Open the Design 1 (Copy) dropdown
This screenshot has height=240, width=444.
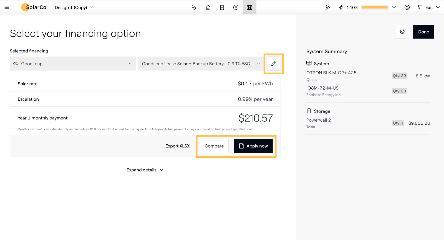74,7
